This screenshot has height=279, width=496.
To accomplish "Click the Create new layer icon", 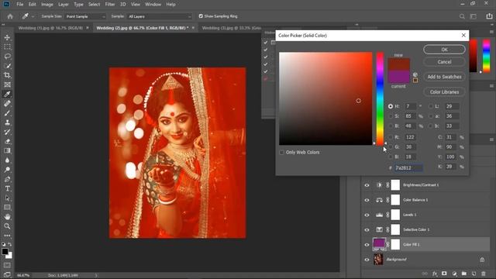I will coord(474,274).
